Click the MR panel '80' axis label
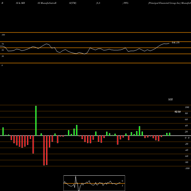Viewport: 191px width, 191px height. 186,113
